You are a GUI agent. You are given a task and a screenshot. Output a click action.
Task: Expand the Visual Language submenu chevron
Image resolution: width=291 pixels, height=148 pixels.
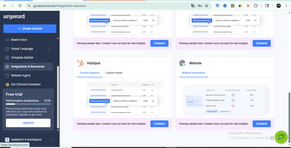click(49, 49)
